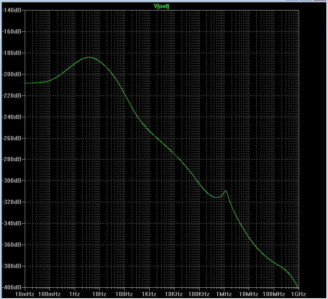Click the 100mHz frequency label
328x299 pixels.
[x=49, y=294]
